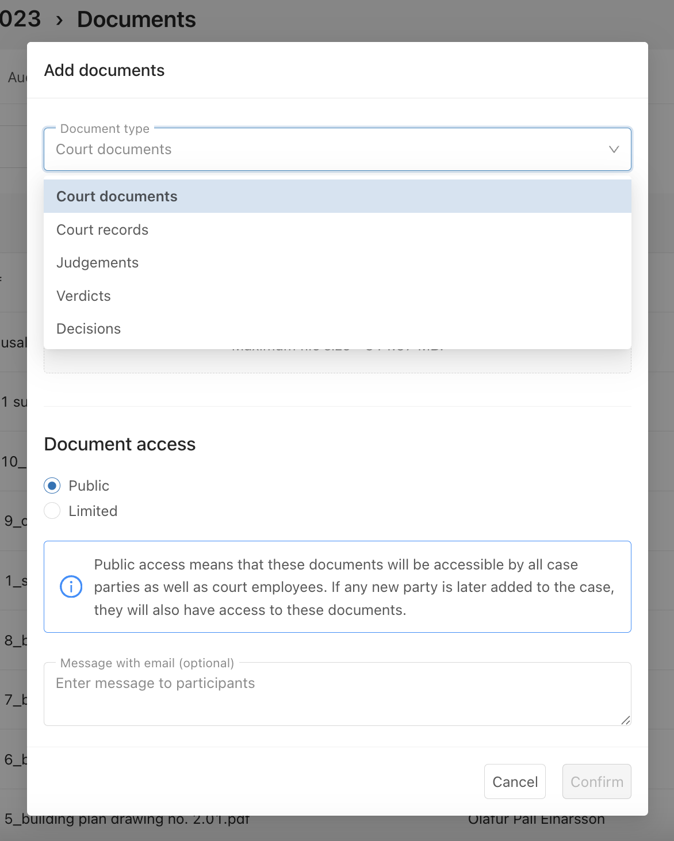674x841 pixels.
Task: Choose Court records option
Action: click(338, 230)
